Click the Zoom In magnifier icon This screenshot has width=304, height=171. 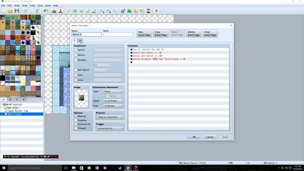(x=102, y=11)
